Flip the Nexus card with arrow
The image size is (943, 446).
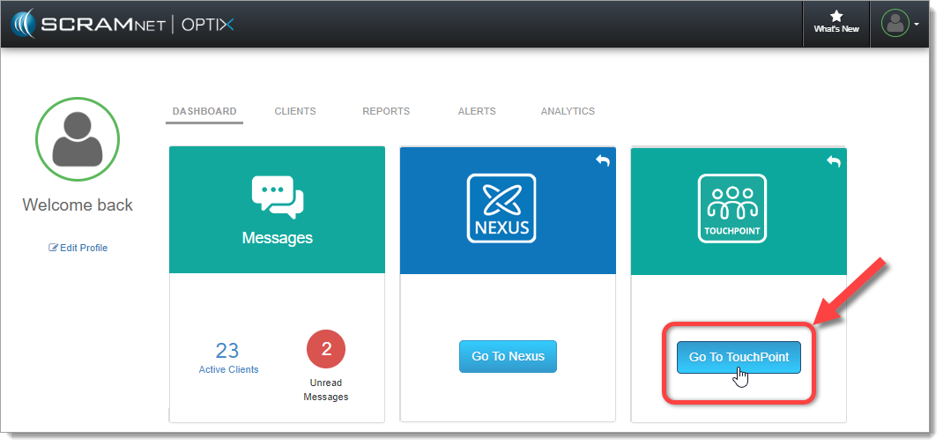click(603, 160)
